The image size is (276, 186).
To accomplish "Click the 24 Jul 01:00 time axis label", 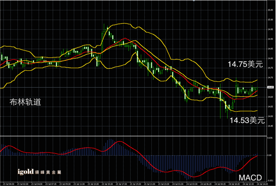I will (x=178, y=184).
